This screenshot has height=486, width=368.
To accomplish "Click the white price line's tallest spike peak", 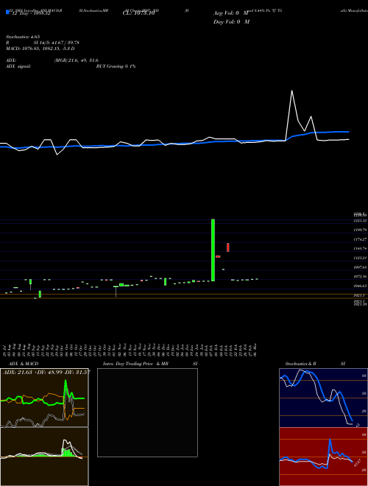I will tap(291, 91).
